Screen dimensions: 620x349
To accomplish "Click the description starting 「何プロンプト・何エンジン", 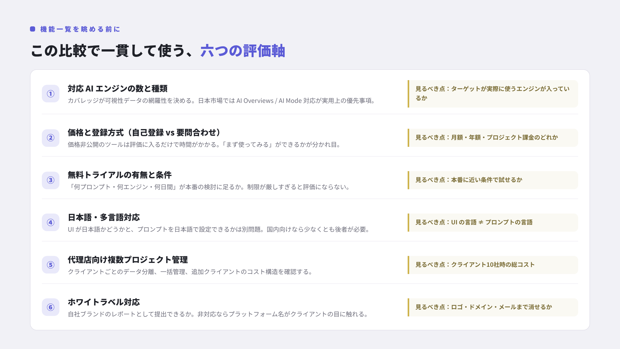I will click(209, 187).
